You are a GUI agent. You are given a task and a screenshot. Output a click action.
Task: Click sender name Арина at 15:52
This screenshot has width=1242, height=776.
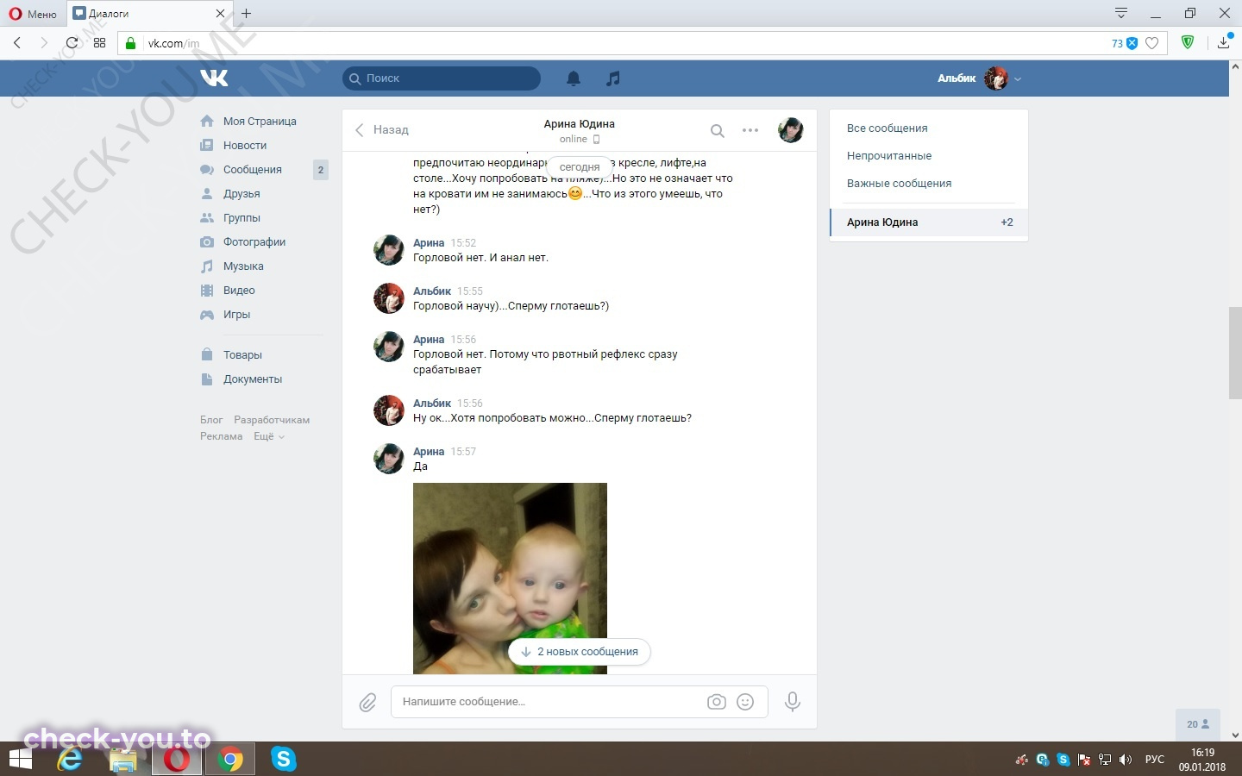coord(429,243)
